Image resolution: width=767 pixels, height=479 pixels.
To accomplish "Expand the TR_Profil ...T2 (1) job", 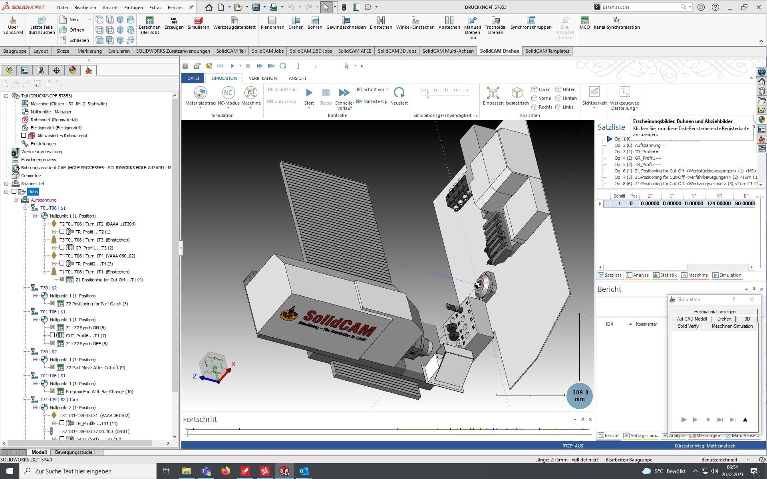I will 54,232.
